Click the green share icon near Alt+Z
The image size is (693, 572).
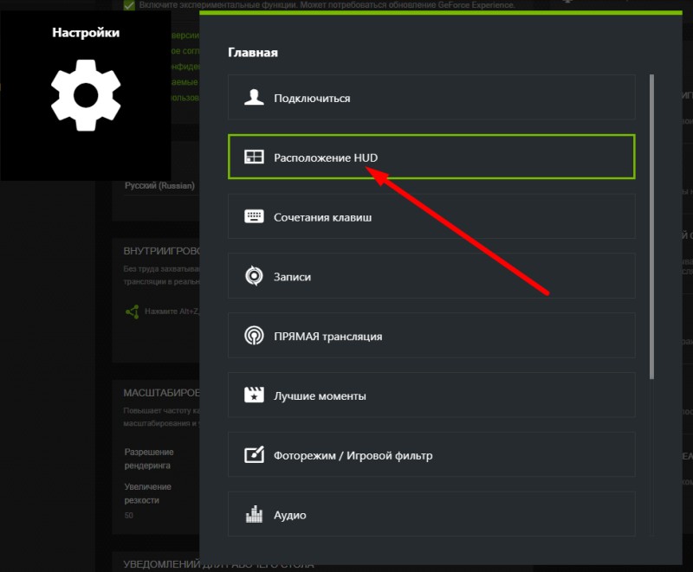[x=133, y=312]
